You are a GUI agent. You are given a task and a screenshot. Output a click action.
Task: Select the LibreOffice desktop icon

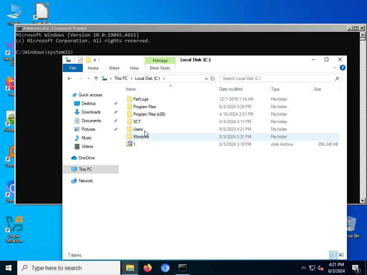coord(42,13)
